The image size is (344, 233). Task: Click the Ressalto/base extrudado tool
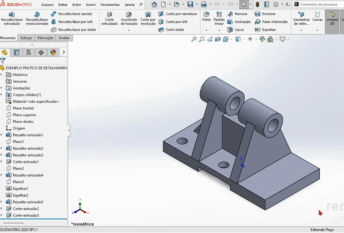pos(12,18)
